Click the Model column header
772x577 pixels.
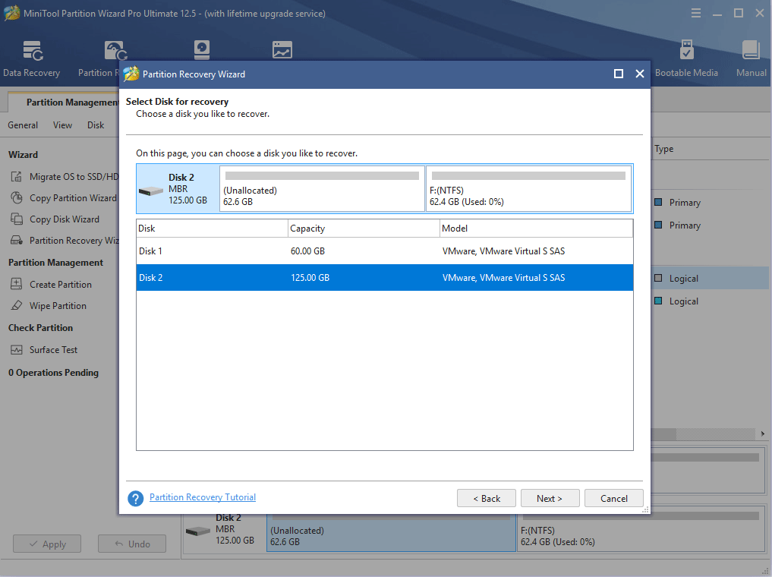point(536,229)
